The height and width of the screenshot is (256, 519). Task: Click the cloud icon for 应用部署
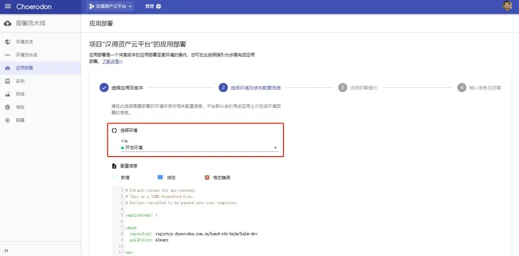click(x=8, y=68)
